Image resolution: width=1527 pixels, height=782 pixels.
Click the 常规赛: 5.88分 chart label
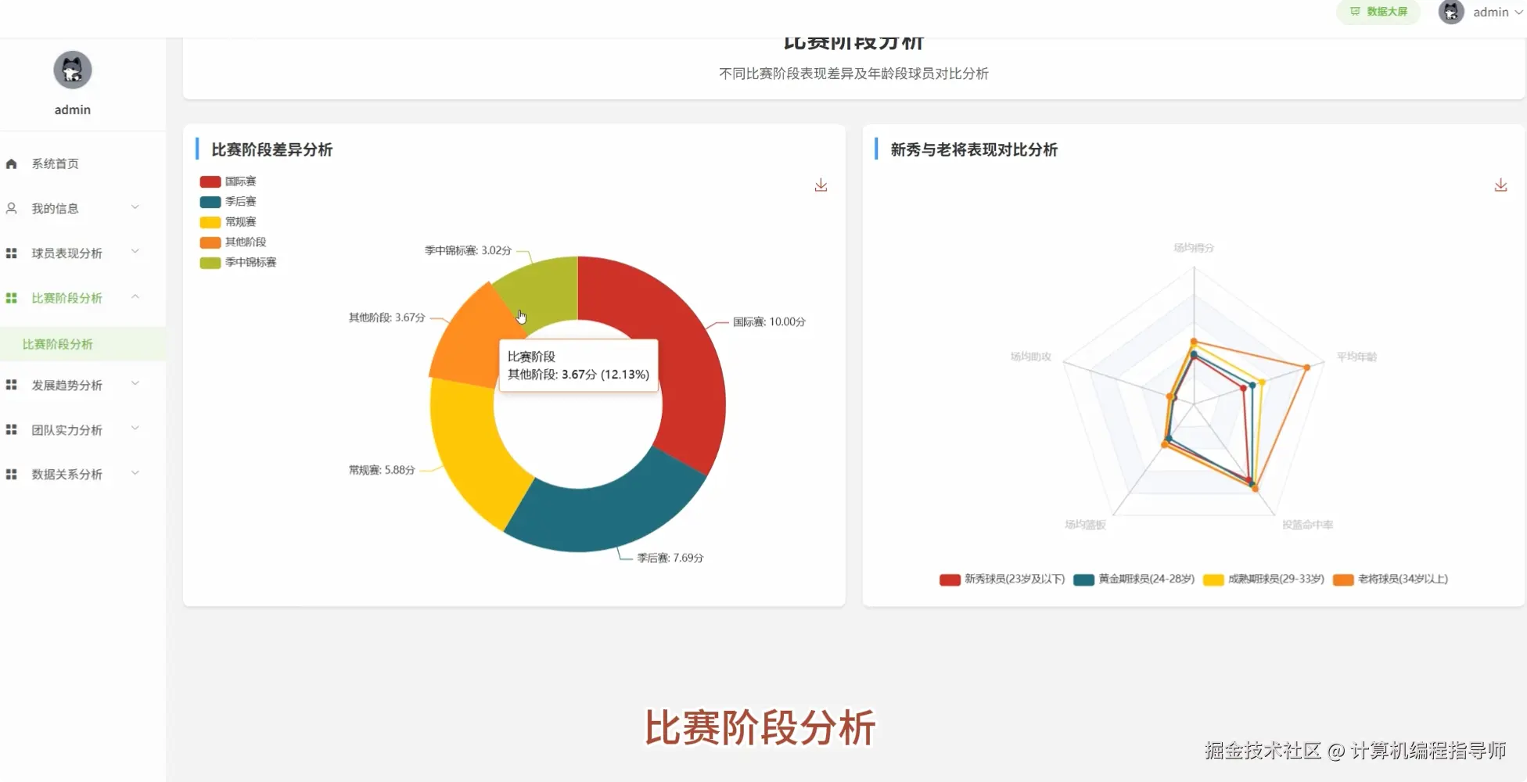coord(382,470)
